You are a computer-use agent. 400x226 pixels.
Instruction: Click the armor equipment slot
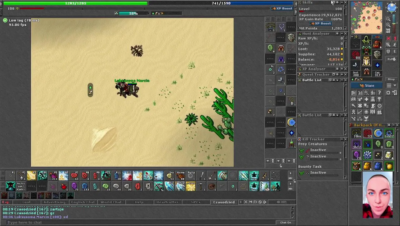click(x=366, y=51)
